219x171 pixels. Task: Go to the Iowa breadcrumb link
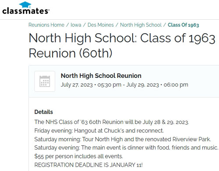point(76,25)
